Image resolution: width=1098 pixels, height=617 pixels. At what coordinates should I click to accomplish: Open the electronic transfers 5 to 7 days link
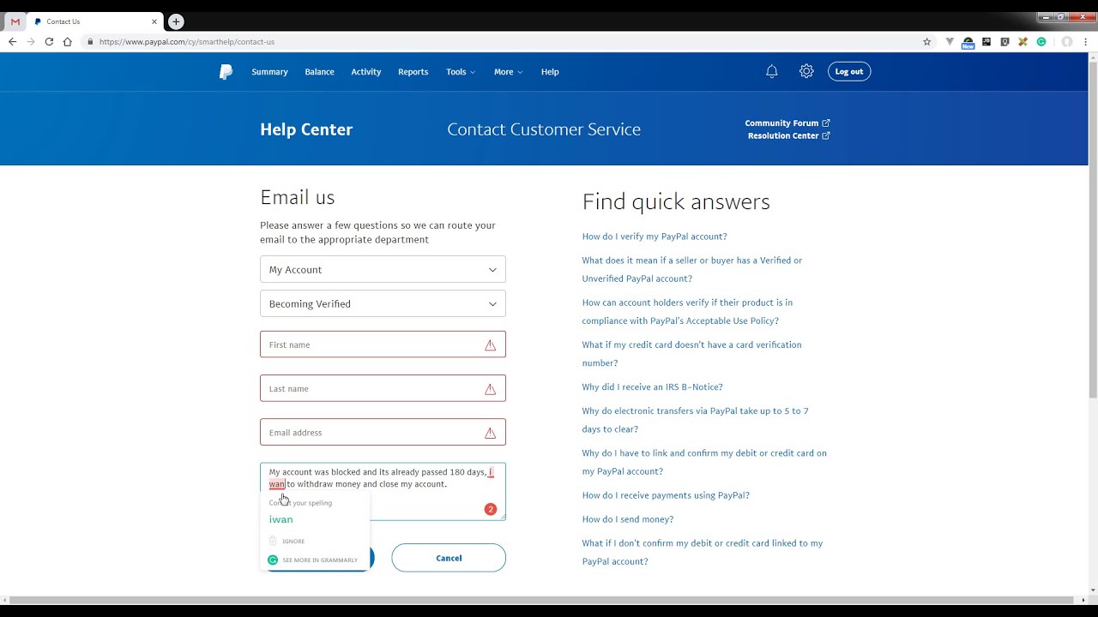[x=695, y=420]
